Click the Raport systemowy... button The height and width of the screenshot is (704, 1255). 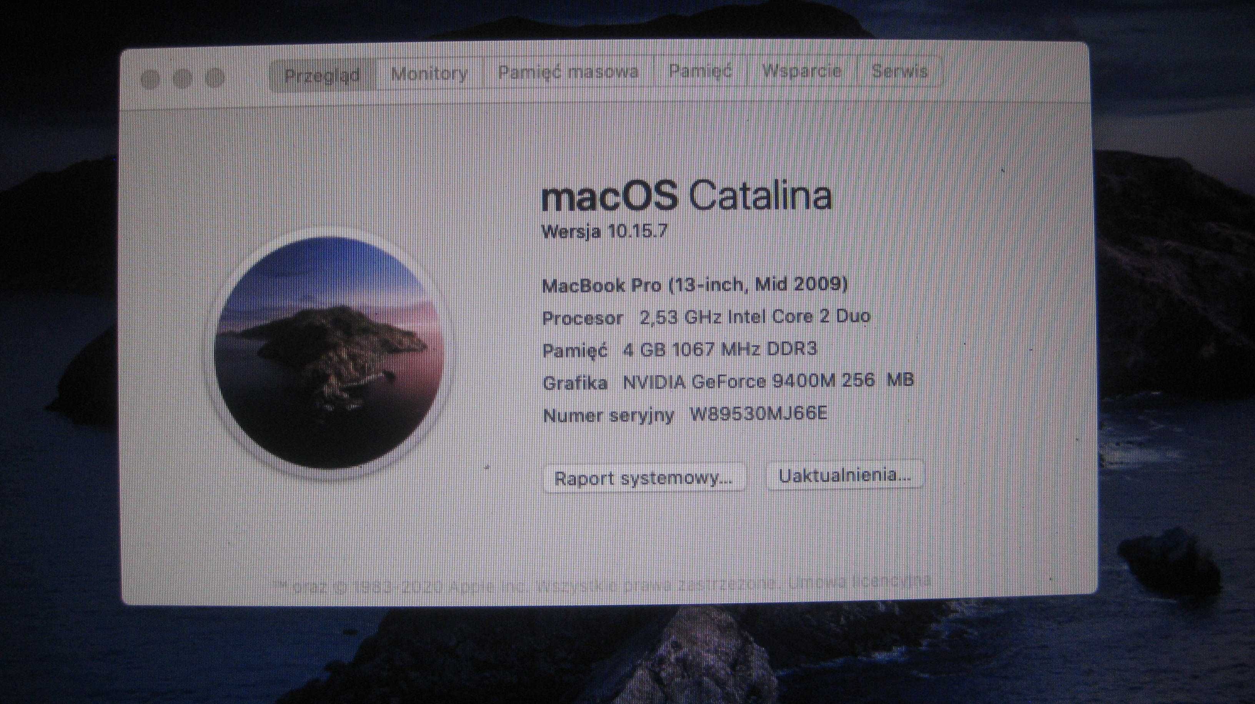(x=644, y=478)
